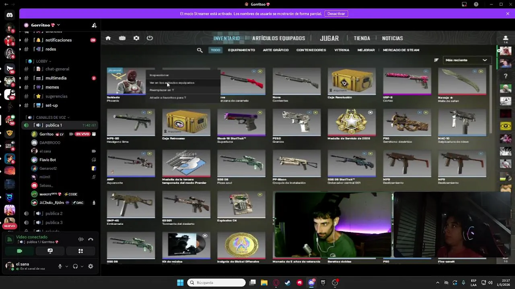Open the TIENDA tab
Image resolution: width=515 pixels, height=289 pixels.
(x=362, y=38)
